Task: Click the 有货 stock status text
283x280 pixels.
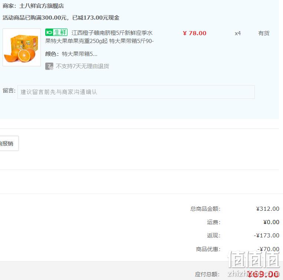Action: (x=264, y=33)
